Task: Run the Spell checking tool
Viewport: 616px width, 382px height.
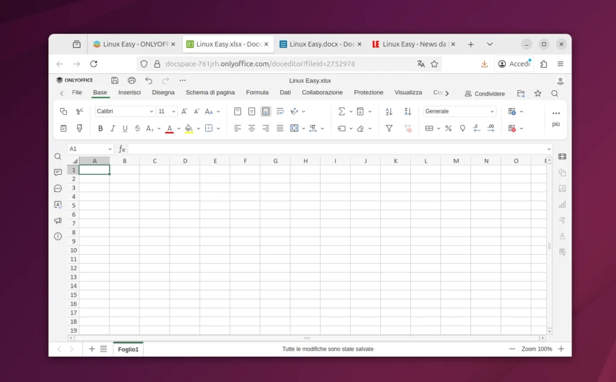Action: (58, 204)
